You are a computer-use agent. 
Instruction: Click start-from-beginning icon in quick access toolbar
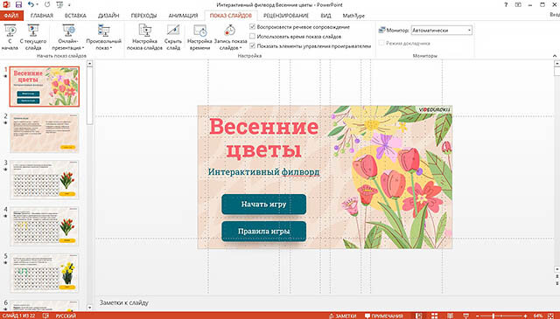click(x=59, y=4)
